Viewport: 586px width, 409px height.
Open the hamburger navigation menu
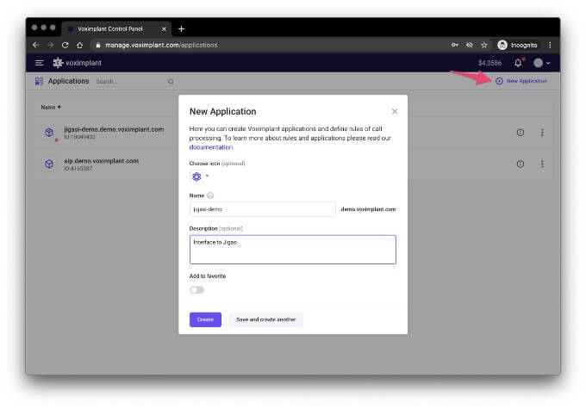[x=40, y=63]
